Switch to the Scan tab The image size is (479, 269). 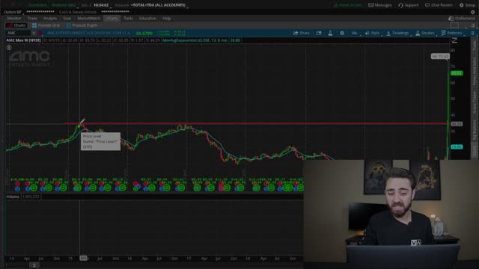click(67, 18)
